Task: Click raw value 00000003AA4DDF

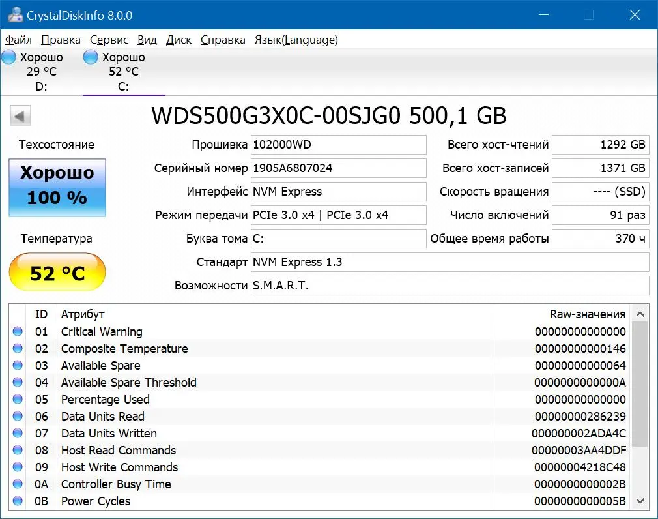Action: [x=579, y=450]
